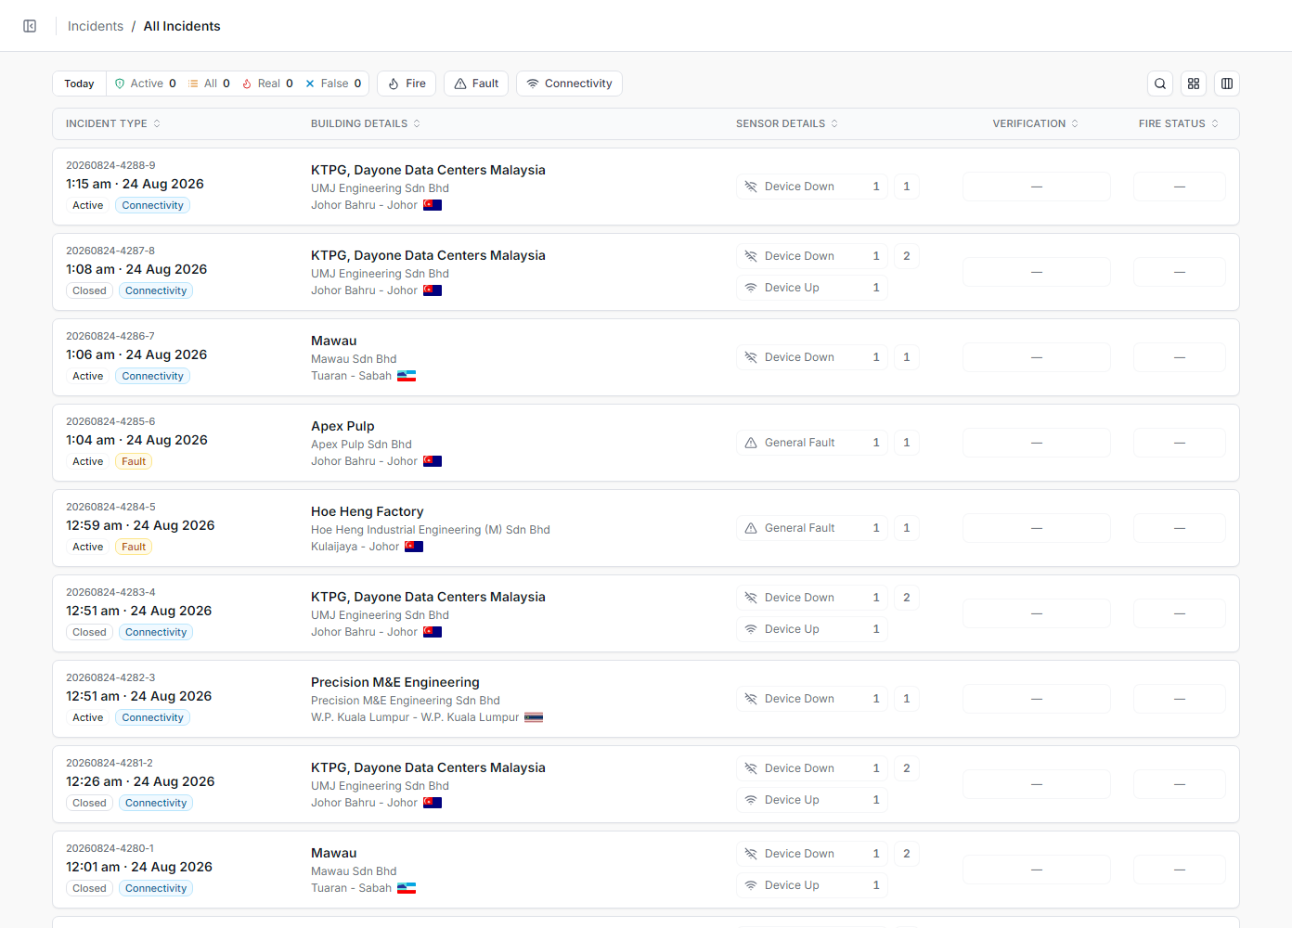Screen dimensions: 1292x928
Task: Select incident ID 20260824-4281-2
Action: (110, 763)
